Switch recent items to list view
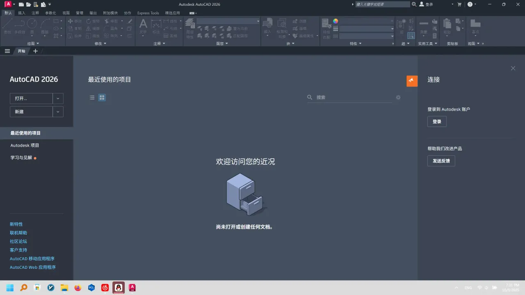525x295 pixels. coord(92,98)
